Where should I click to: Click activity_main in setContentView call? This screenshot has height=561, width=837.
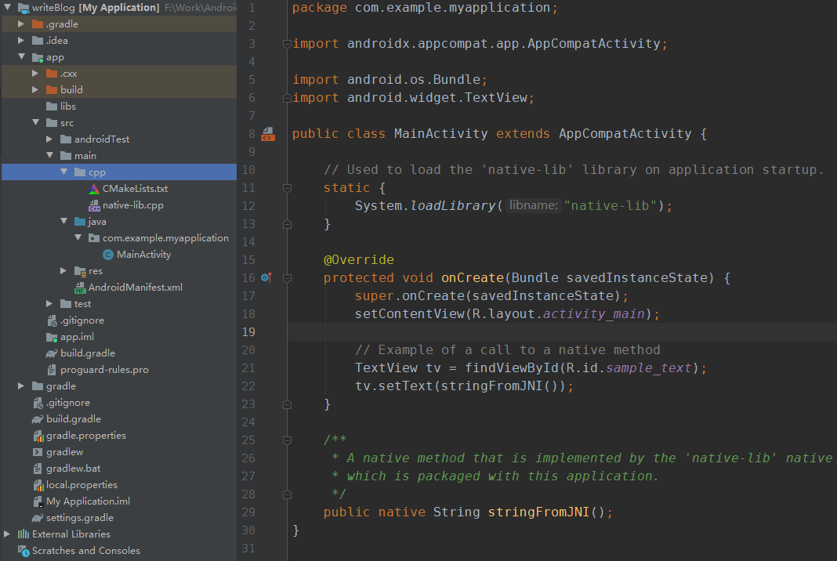(593, 314)
